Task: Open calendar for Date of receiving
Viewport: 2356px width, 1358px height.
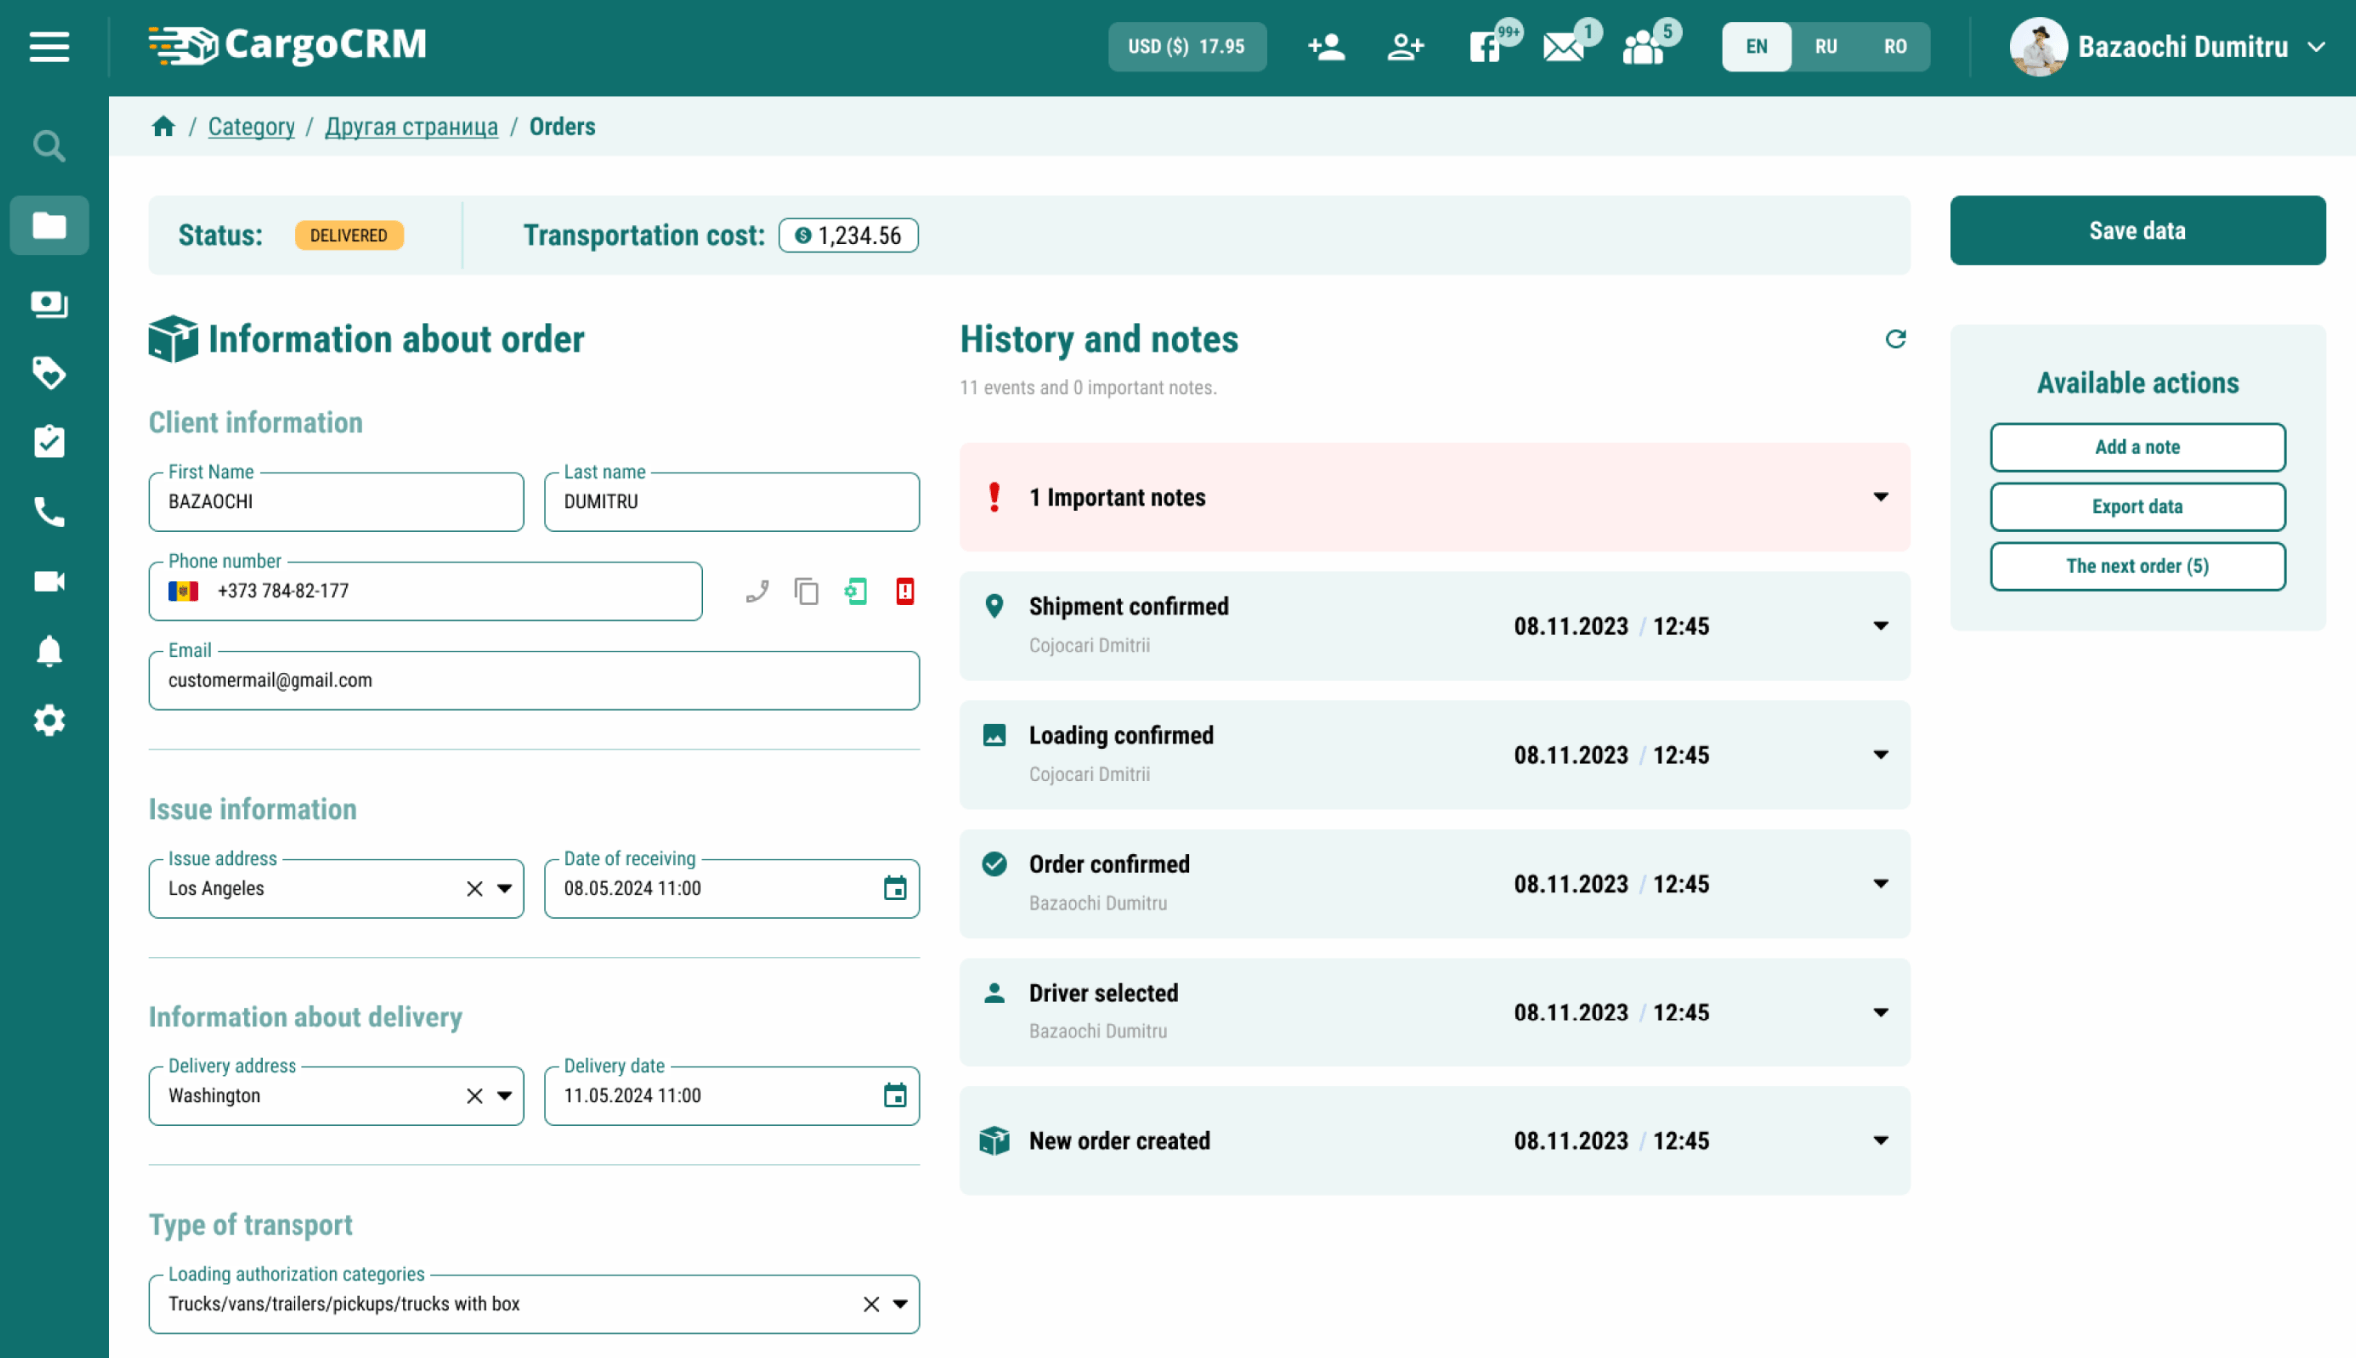Action: [x=895, y=888]
